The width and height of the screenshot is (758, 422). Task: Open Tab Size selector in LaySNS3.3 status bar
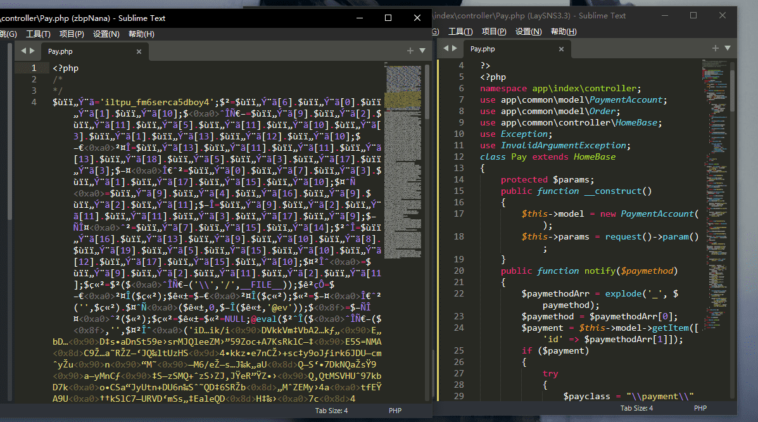pos(636,408)
